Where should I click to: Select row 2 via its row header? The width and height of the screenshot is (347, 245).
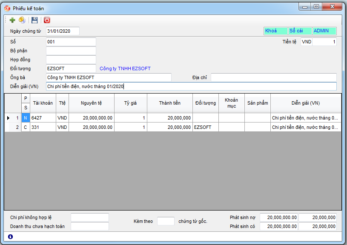point(13,127)
